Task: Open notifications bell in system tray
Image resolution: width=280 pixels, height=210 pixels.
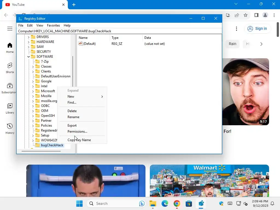Action: [272, 203]
